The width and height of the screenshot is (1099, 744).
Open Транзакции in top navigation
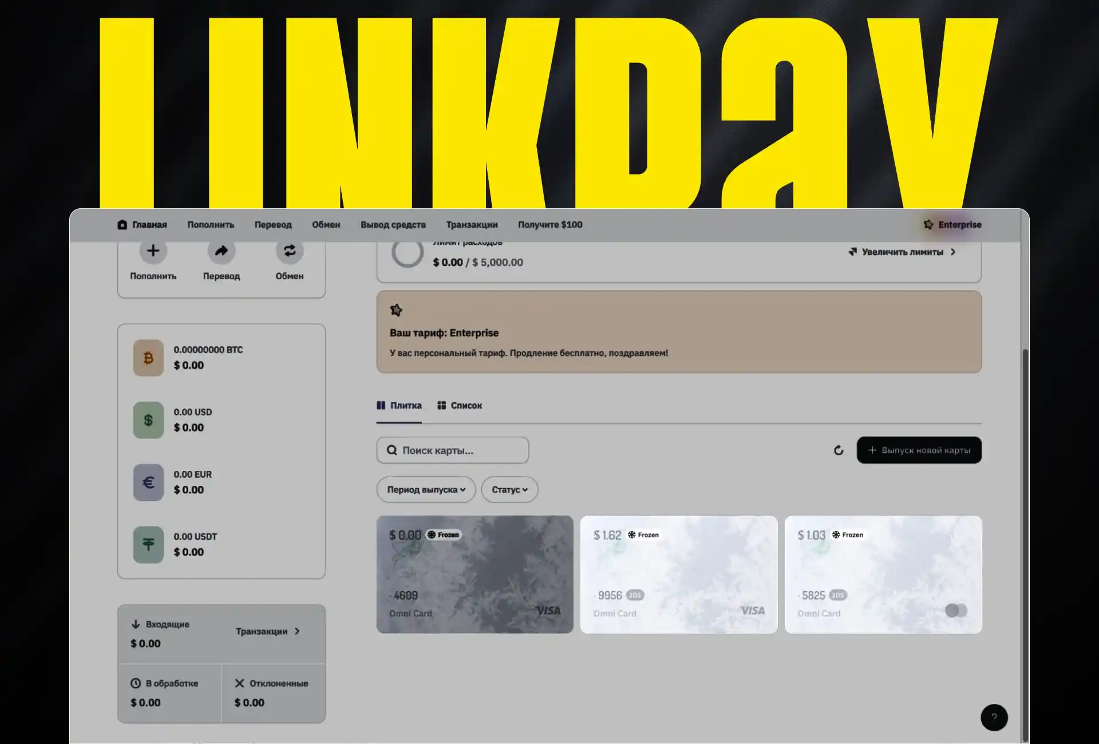tap(472, 224)
